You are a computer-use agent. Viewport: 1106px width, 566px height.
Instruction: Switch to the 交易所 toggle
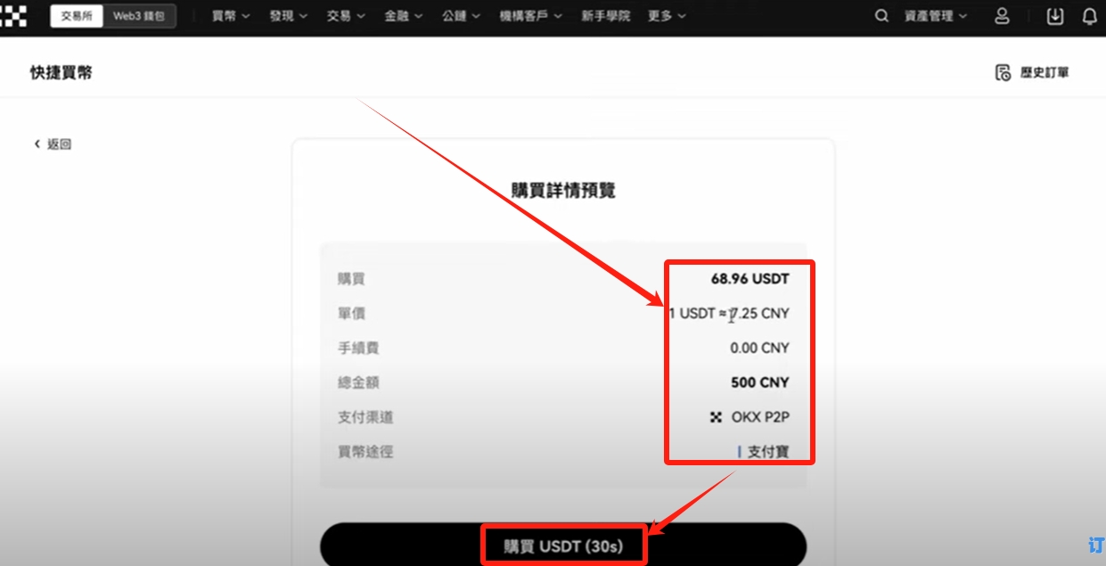pyautogui.click(x=77, y=16)
